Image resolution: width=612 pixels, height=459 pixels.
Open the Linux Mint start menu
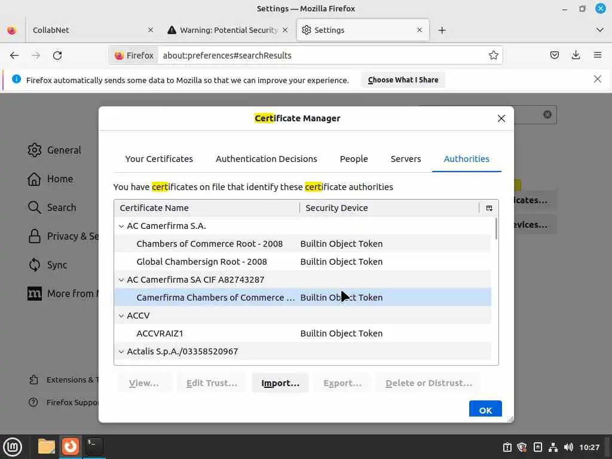click(x=13, y=447)
